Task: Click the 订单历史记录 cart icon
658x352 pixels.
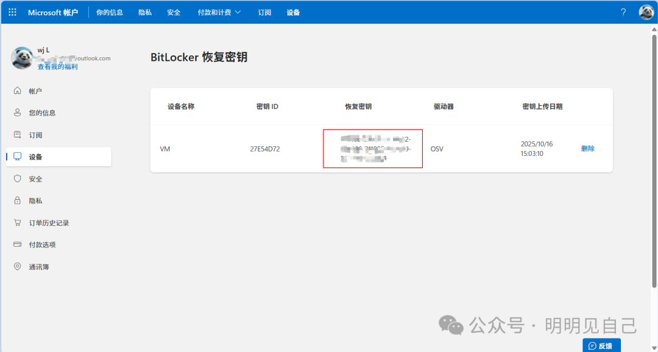Action: [17, 223]
